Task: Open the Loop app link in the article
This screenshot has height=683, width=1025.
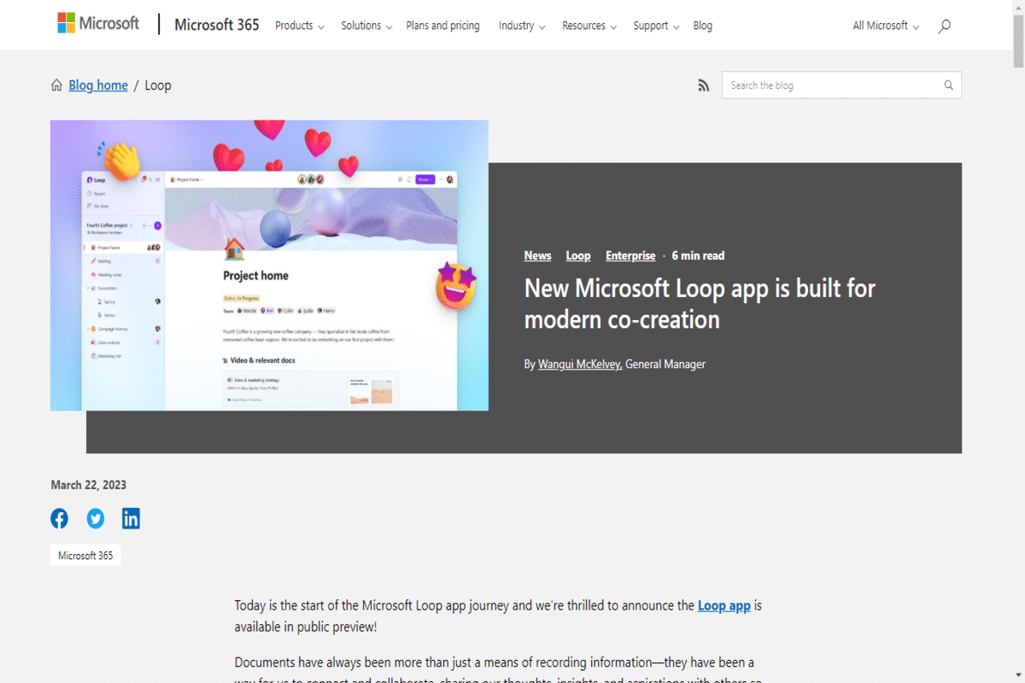Action: 723,605
